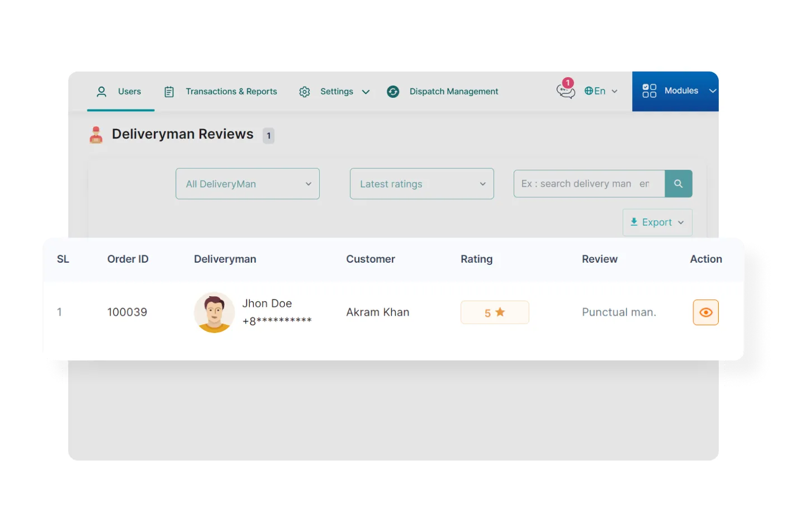This screenshot has height=532, width=787.
Task: Open Transactions & Reports menu
Action: [231, 92]
